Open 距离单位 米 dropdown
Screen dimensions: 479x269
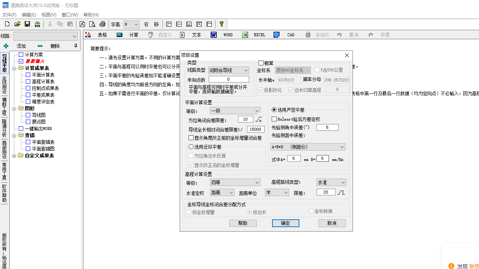(x=277, y=192)
